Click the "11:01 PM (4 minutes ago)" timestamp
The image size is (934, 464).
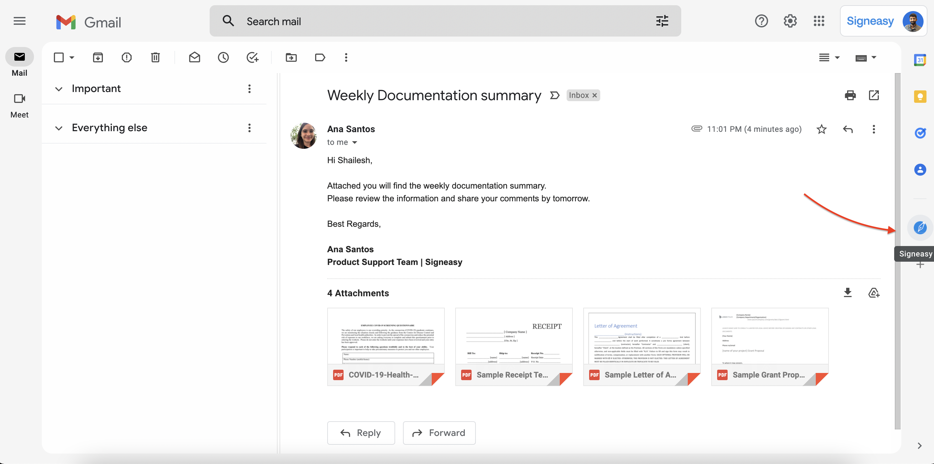tap(754, 129)
